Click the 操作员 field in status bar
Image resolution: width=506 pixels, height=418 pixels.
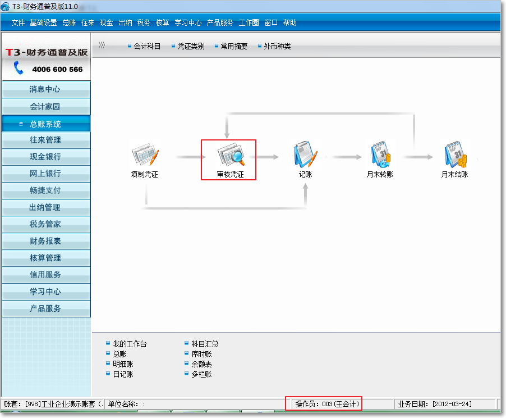(326, 403)
